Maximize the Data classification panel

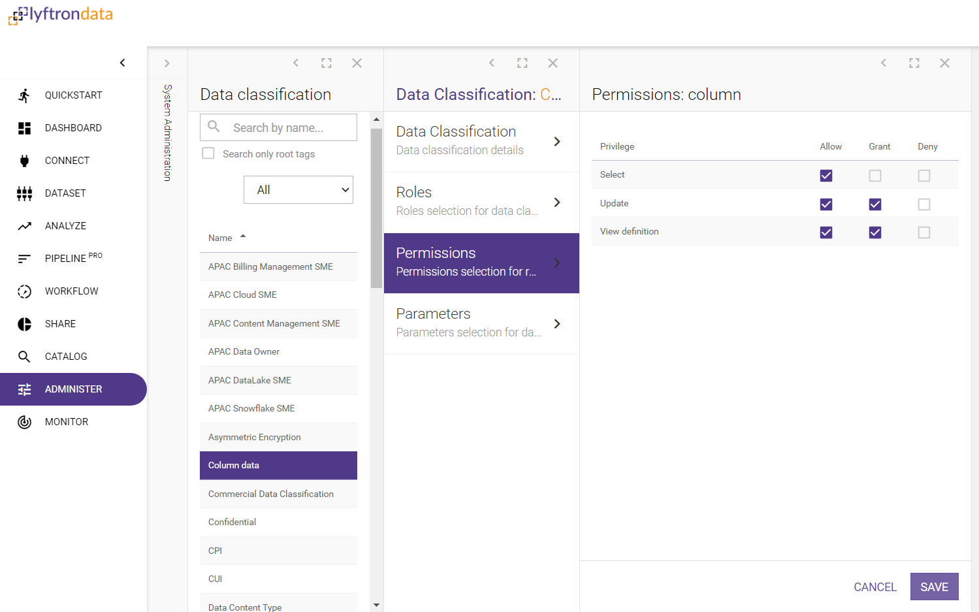pos(327,63)
